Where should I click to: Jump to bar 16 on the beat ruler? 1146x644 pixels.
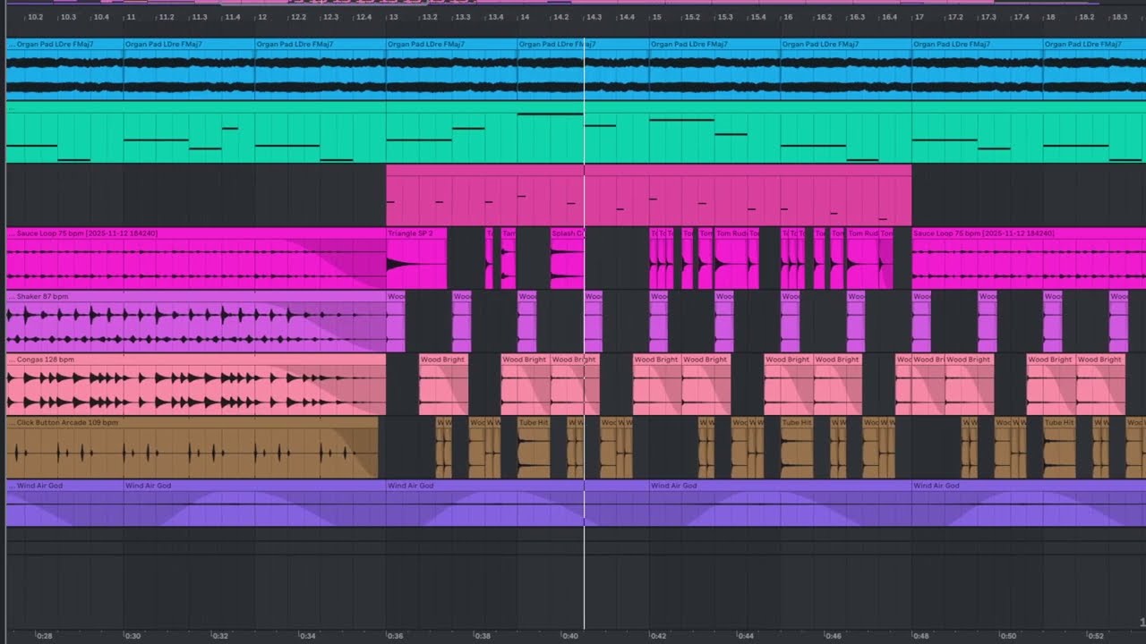[x=787, y=17]
